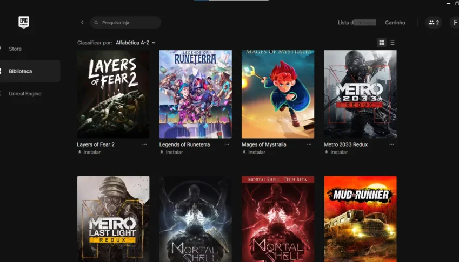459x262 pixels.
Task: Minimize the launcher window
Action: (448, 3)
